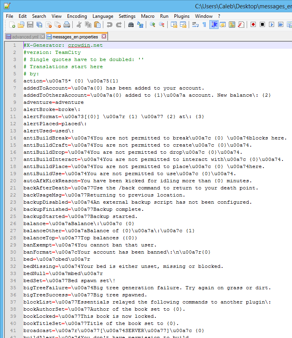The image size is (292, 338).
Task: Open the Plugins menu
Action: (182, 16)
